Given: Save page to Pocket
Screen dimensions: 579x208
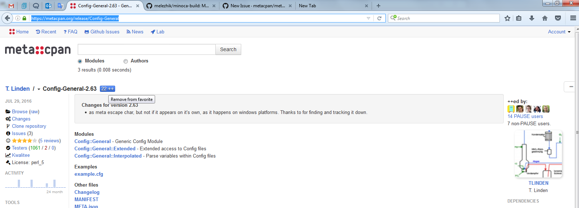Looking at the screenshot, I should point(558,18).
